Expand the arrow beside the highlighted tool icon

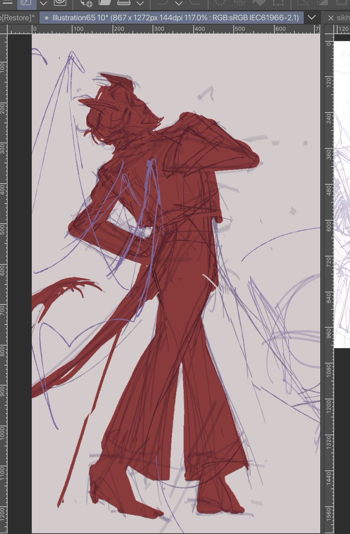point(44,4)
